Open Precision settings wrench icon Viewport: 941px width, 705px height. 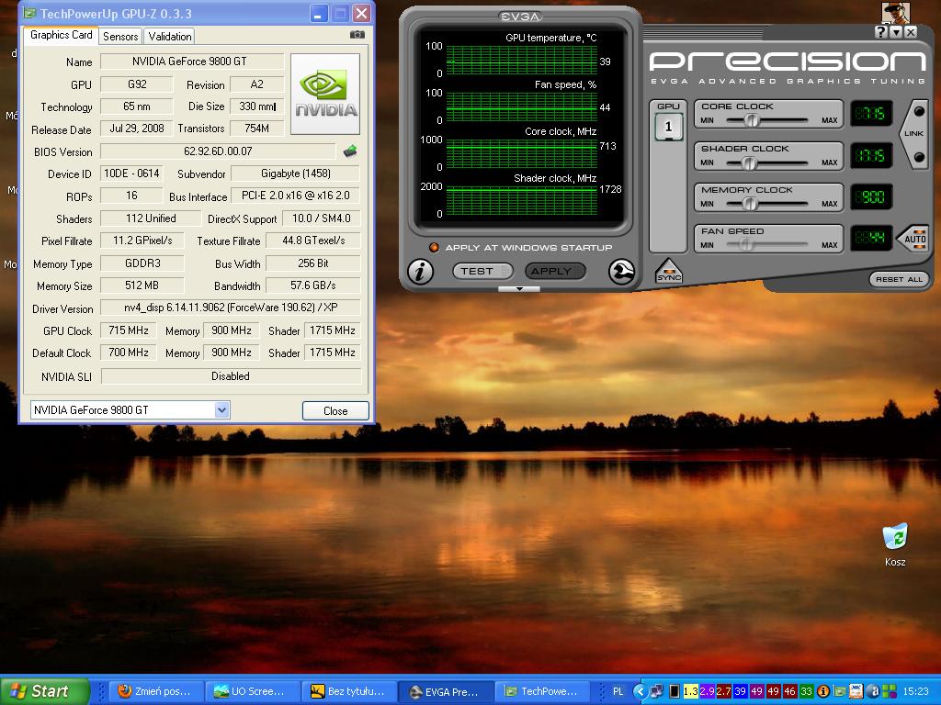[622, 272]
